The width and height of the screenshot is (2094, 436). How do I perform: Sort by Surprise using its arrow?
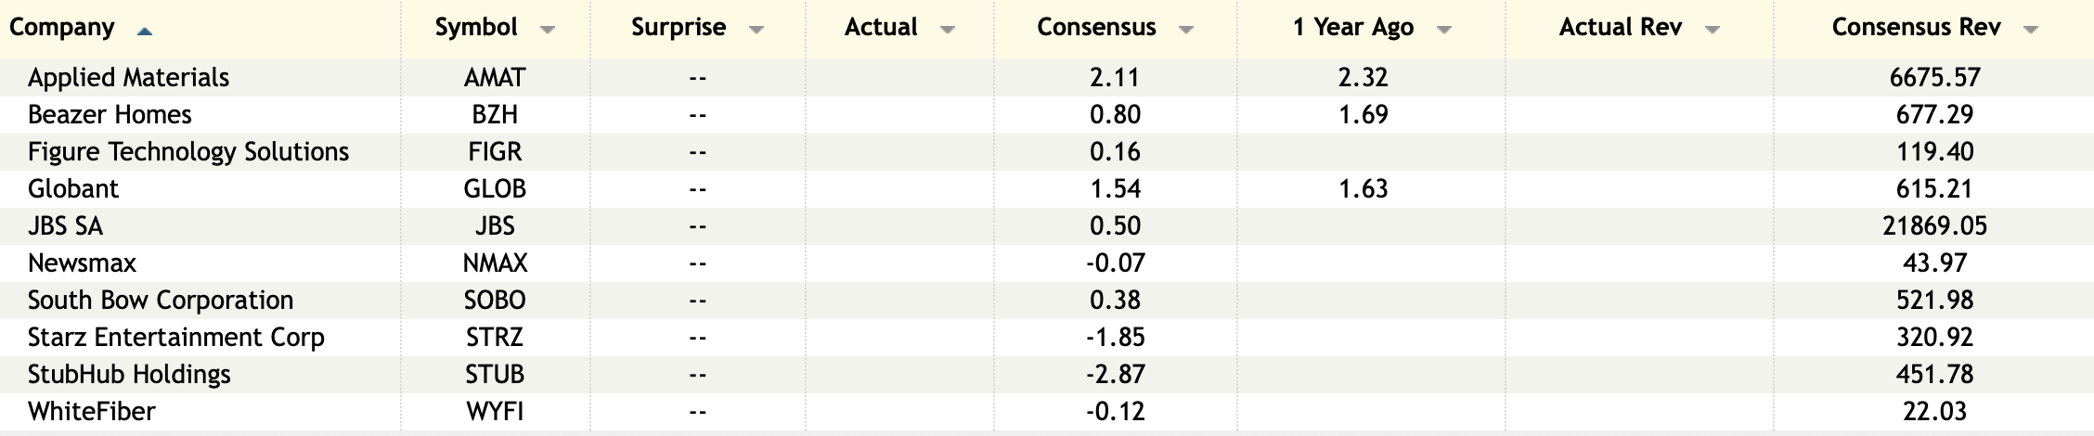click(756, 31)
